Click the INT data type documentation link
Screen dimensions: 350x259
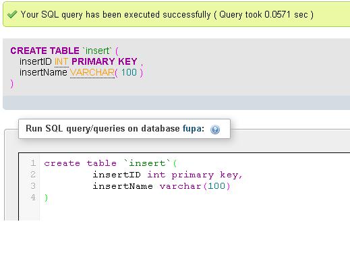point(61,61)
